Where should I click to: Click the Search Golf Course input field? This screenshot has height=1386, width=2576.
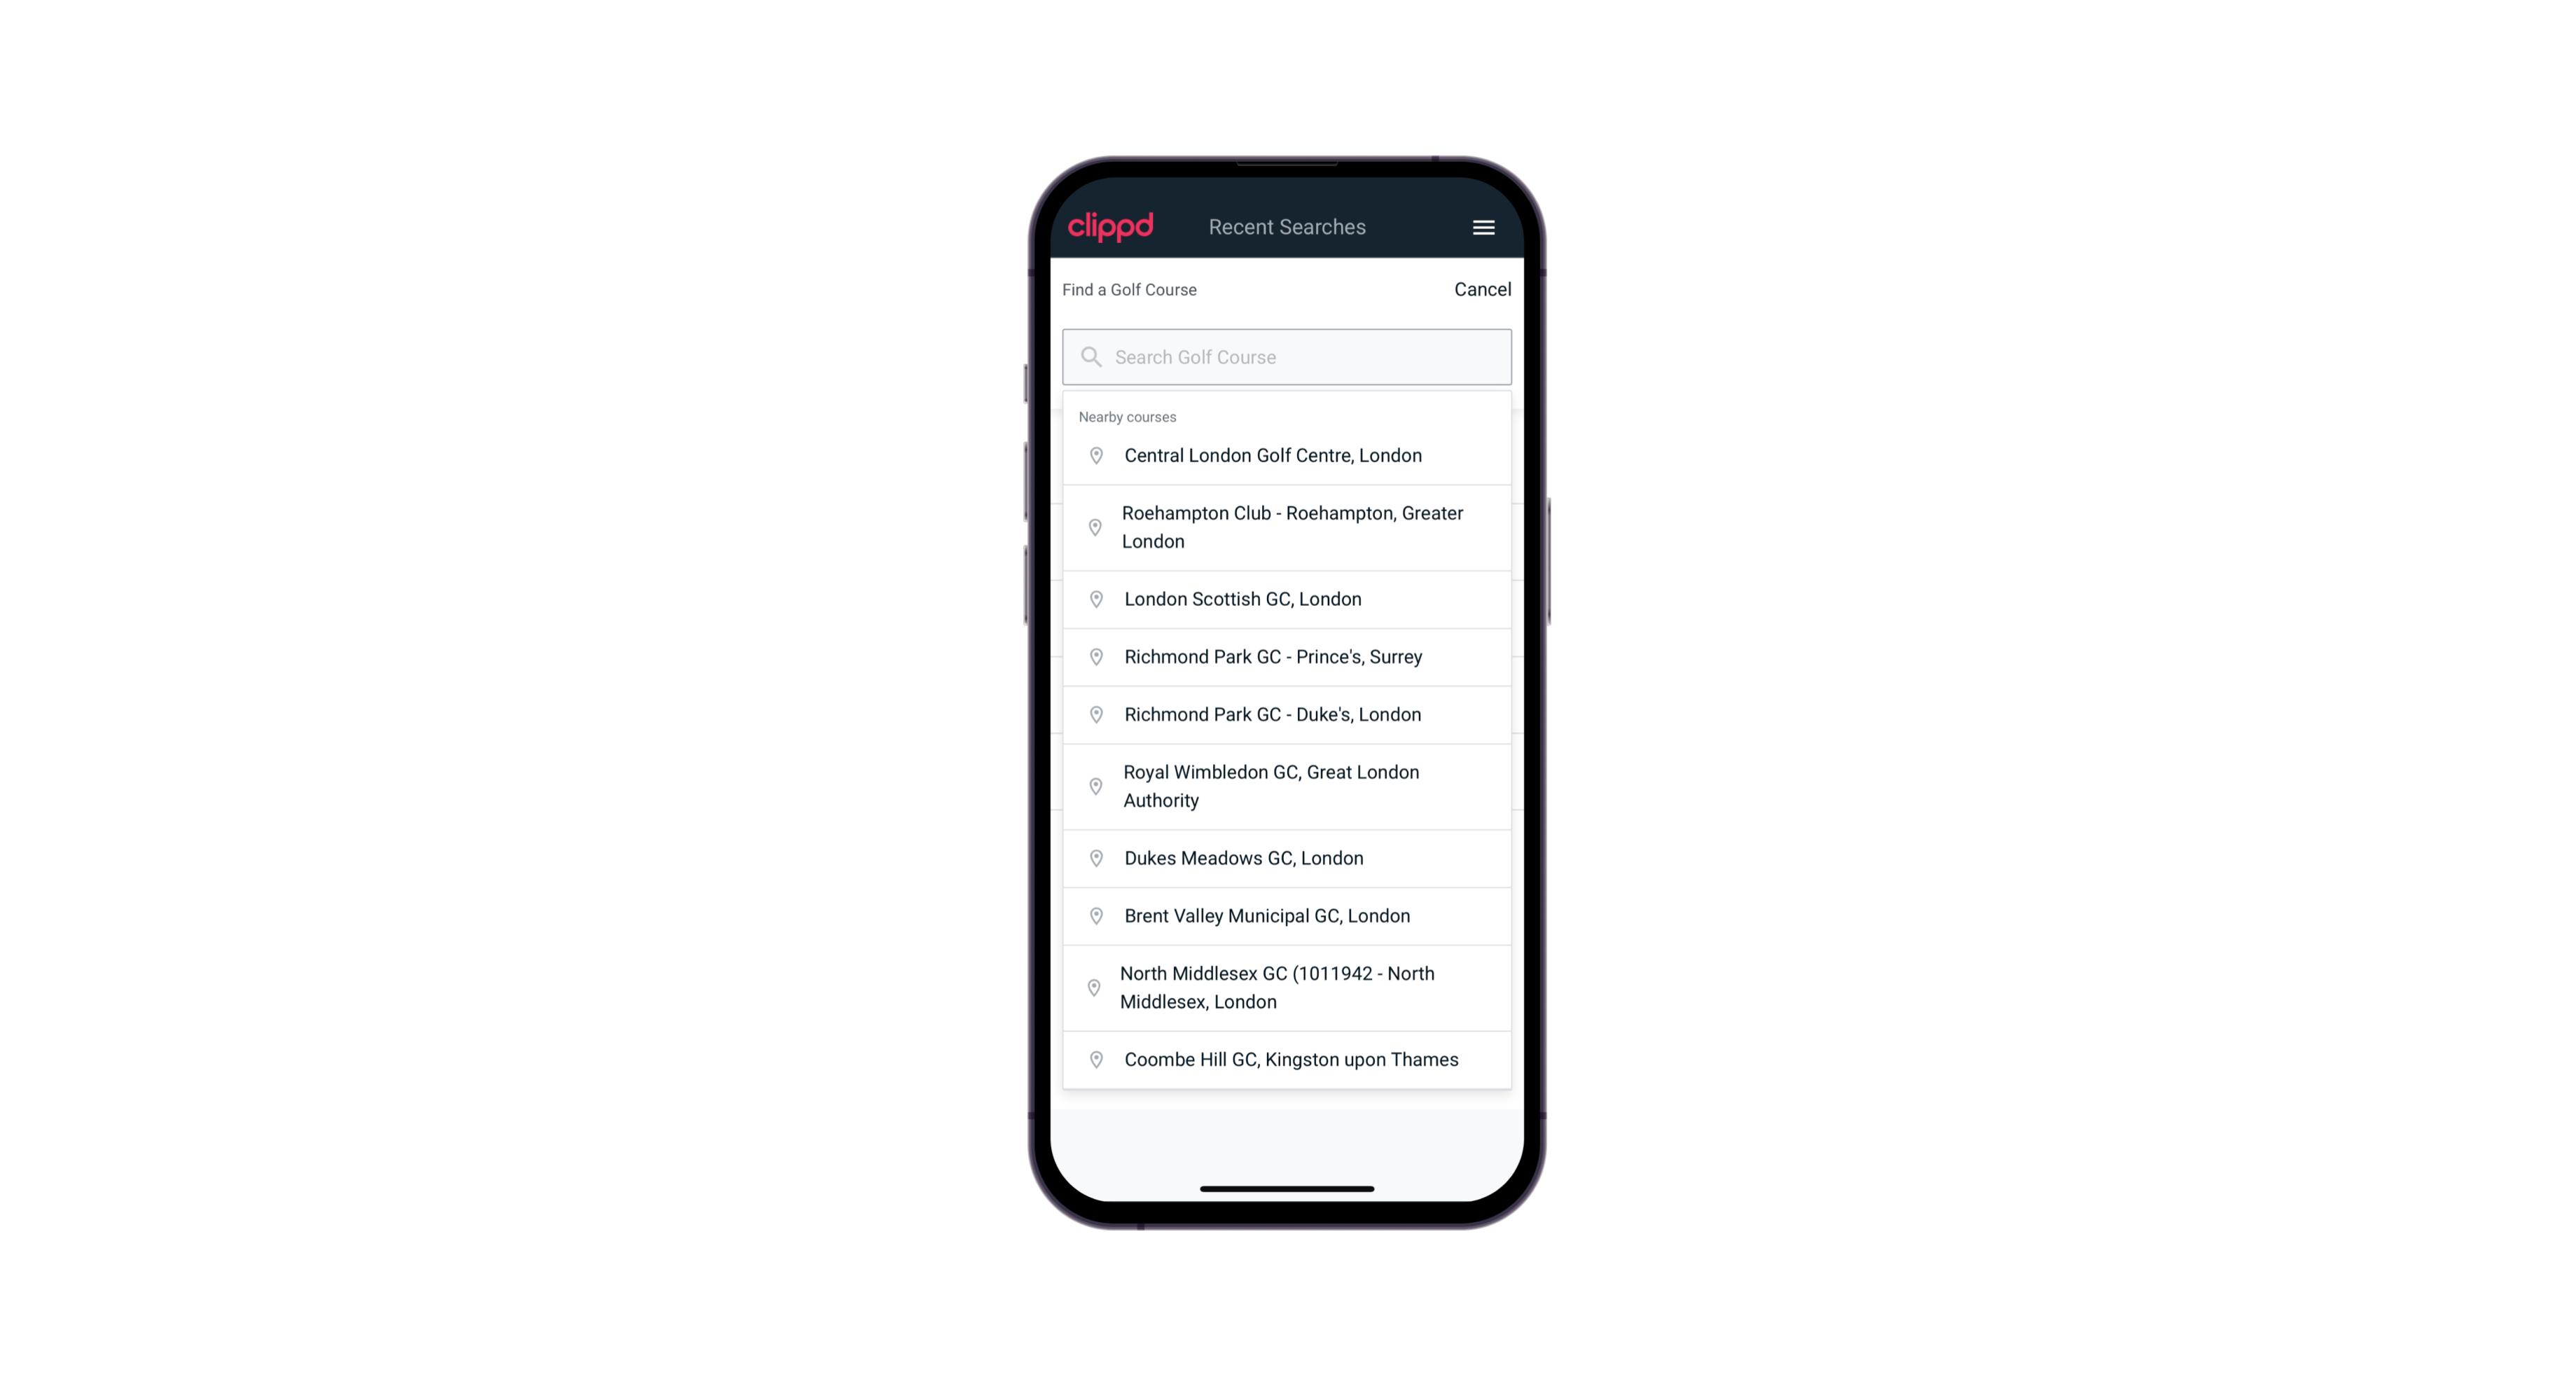click(1288, 355)
